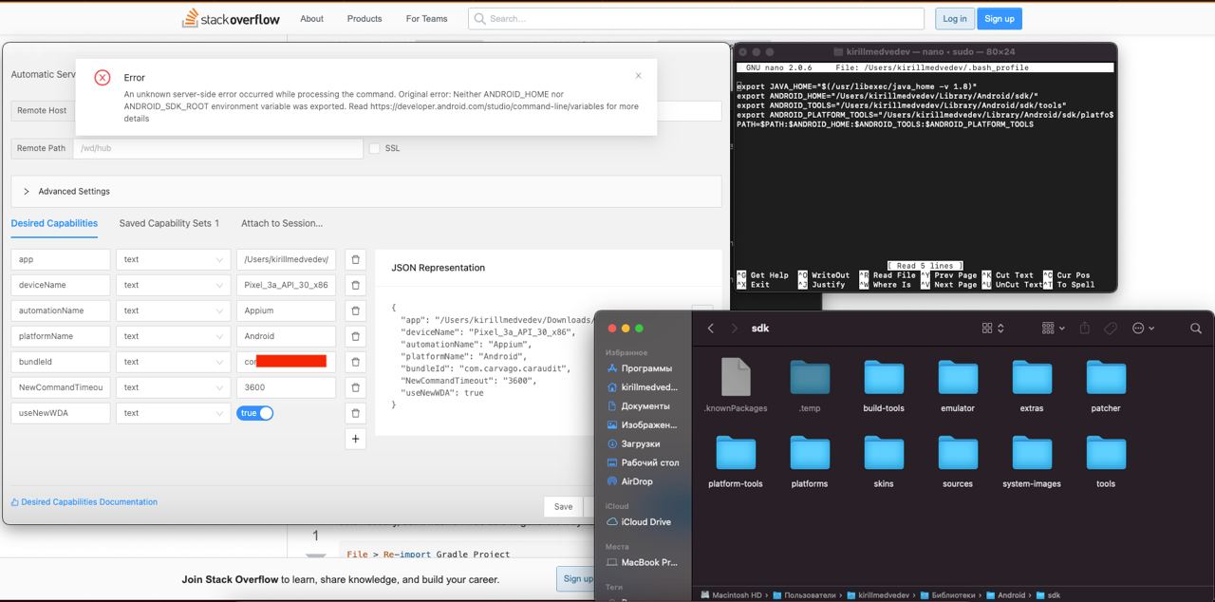This screenshot has height=602, width=1215.
Task: Open the patcher folder in Finder
Action: 1106,386
